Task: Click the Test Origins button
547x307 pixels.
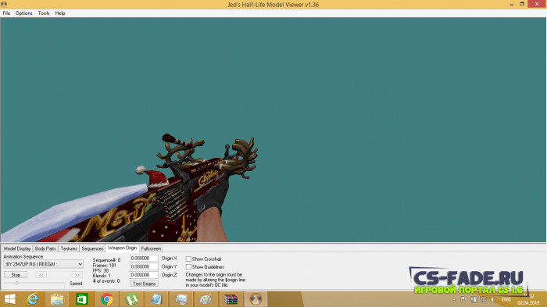Action: pos(144,284)
